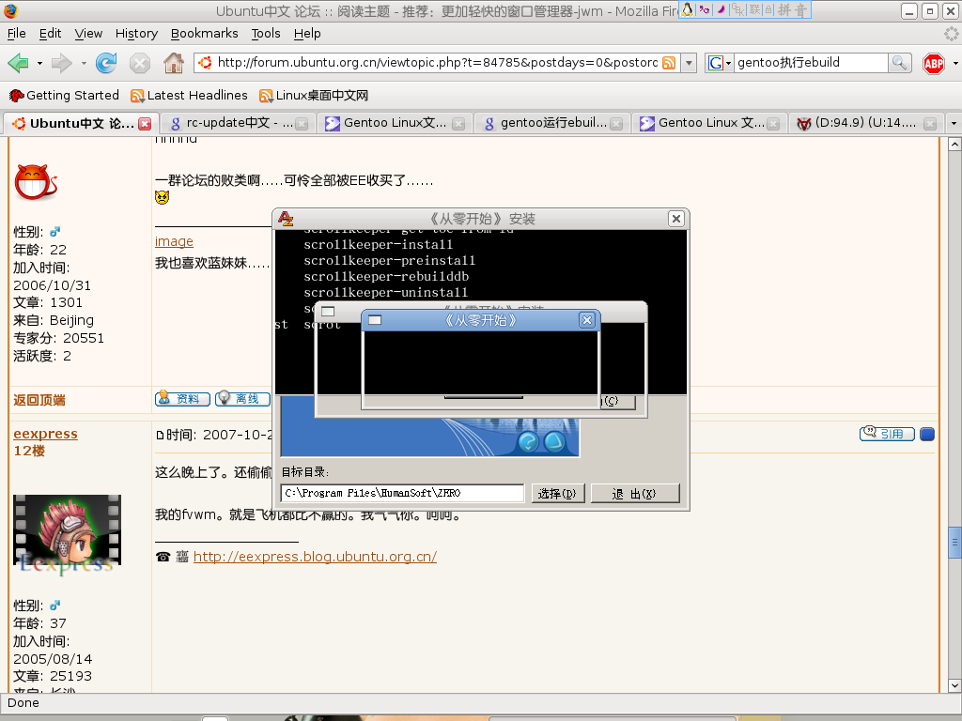Click the angry emoticon in the post
Image resolution: width=962 pixels, height=721 pixels.
[162, 197]
